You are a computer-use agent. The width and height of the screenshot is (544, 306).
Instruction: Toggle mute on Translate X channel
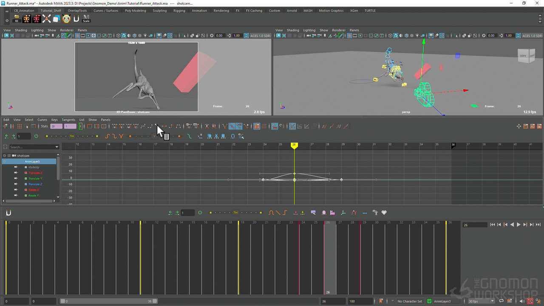(x=16, y=173)
